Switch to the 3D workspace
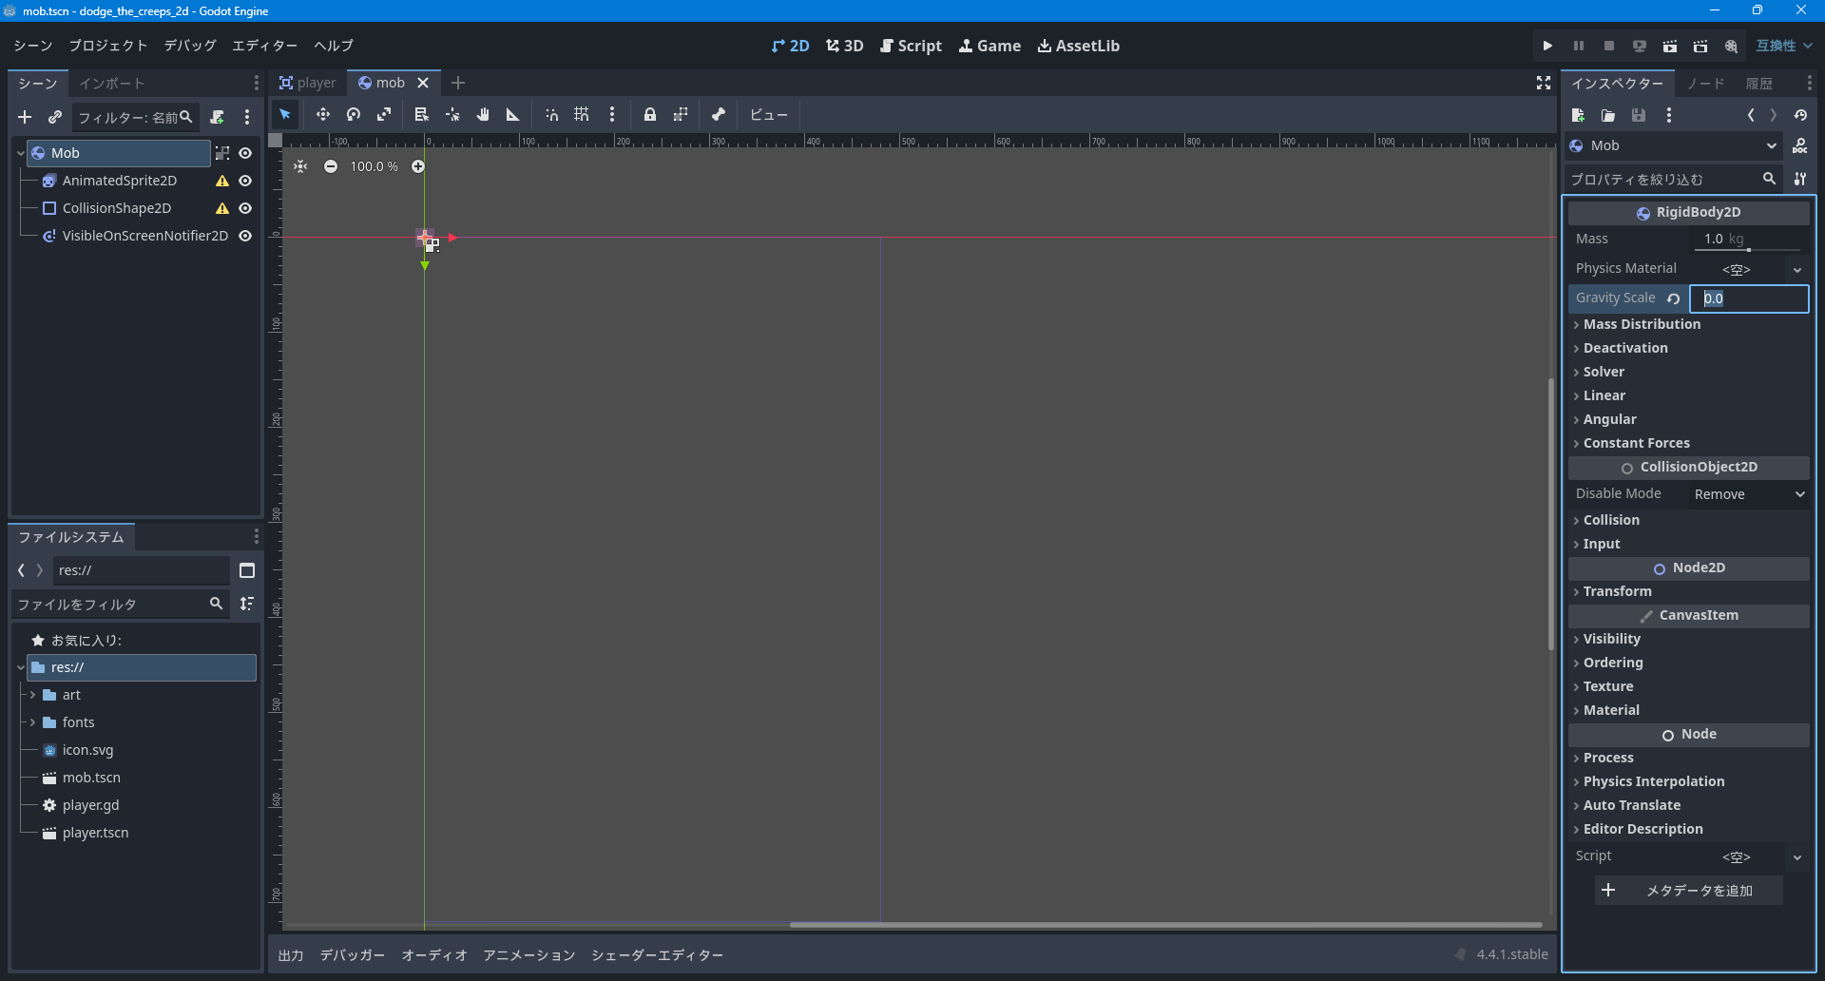The width and height of the screenshot is (1825, 981). [x=845, y=46]
